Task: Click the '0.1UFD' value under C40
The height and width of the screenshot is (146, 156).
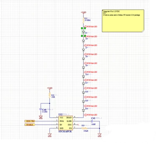Action: point(45,112)
